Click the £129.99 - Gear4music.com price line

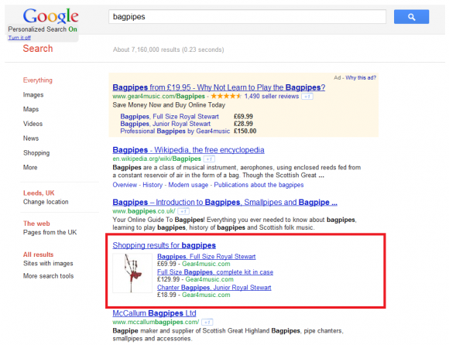195,279
